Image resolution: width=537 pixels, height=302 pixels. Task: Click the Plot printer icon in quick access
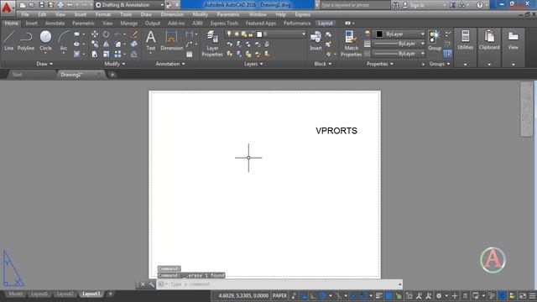click(x=60, y=5)
